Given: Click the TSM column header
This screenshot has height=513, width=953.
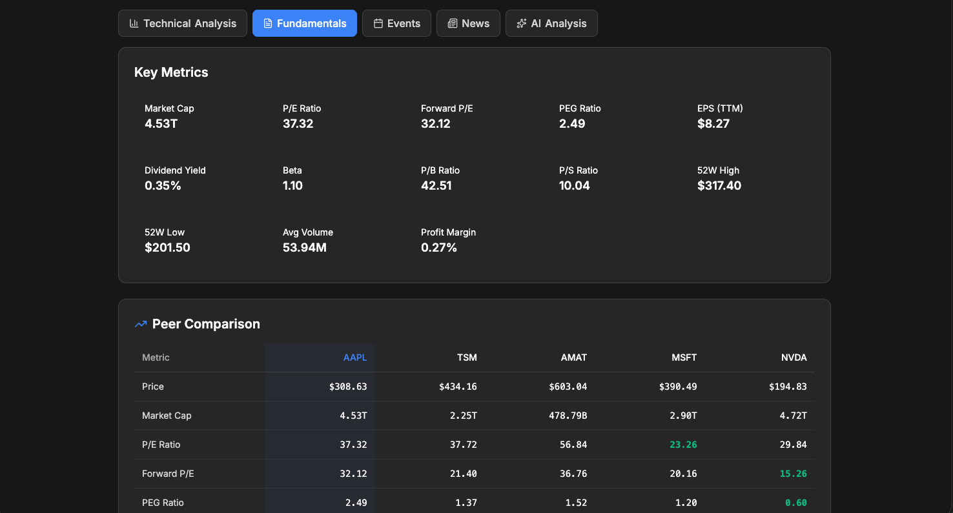Looking at the screenshot, I should pyautogui.click(x=467, y=357).
